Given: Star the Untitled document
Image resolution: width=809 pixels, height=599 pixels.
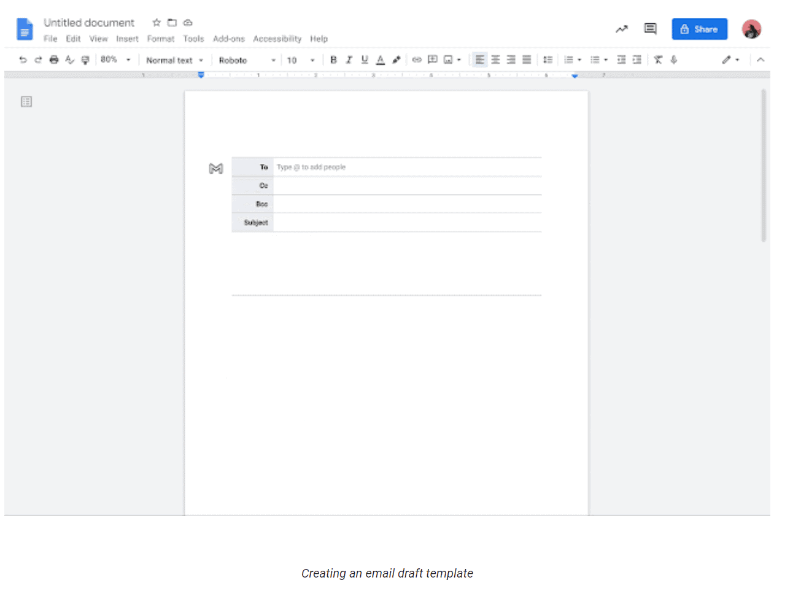Looking at the screenshot, I should (157, 23).
